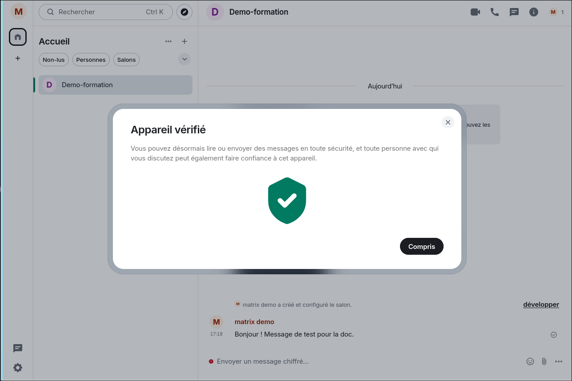The width and height of the screenshot is (572, 381).
Task: Attach a file with paperclip icon
Action: 544,361
